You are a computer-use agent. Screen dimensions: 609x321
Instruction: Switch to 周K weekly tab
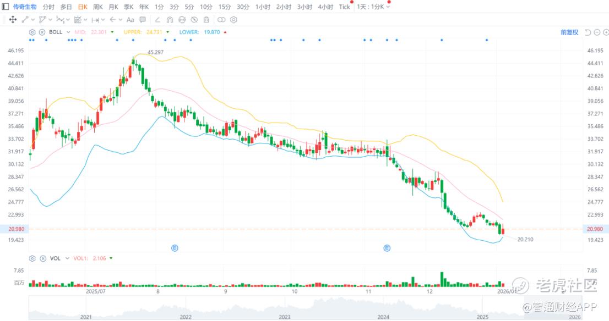(x=98, y=7)
